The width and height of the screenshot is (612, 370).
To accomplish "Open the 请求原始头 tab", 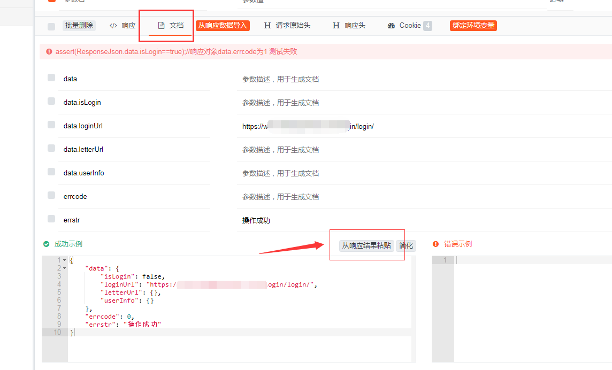I will click(287, 25).
